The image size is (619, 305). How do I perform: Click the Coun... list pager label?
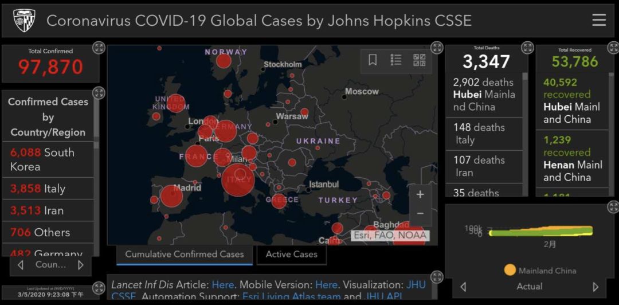pos(50,265)
